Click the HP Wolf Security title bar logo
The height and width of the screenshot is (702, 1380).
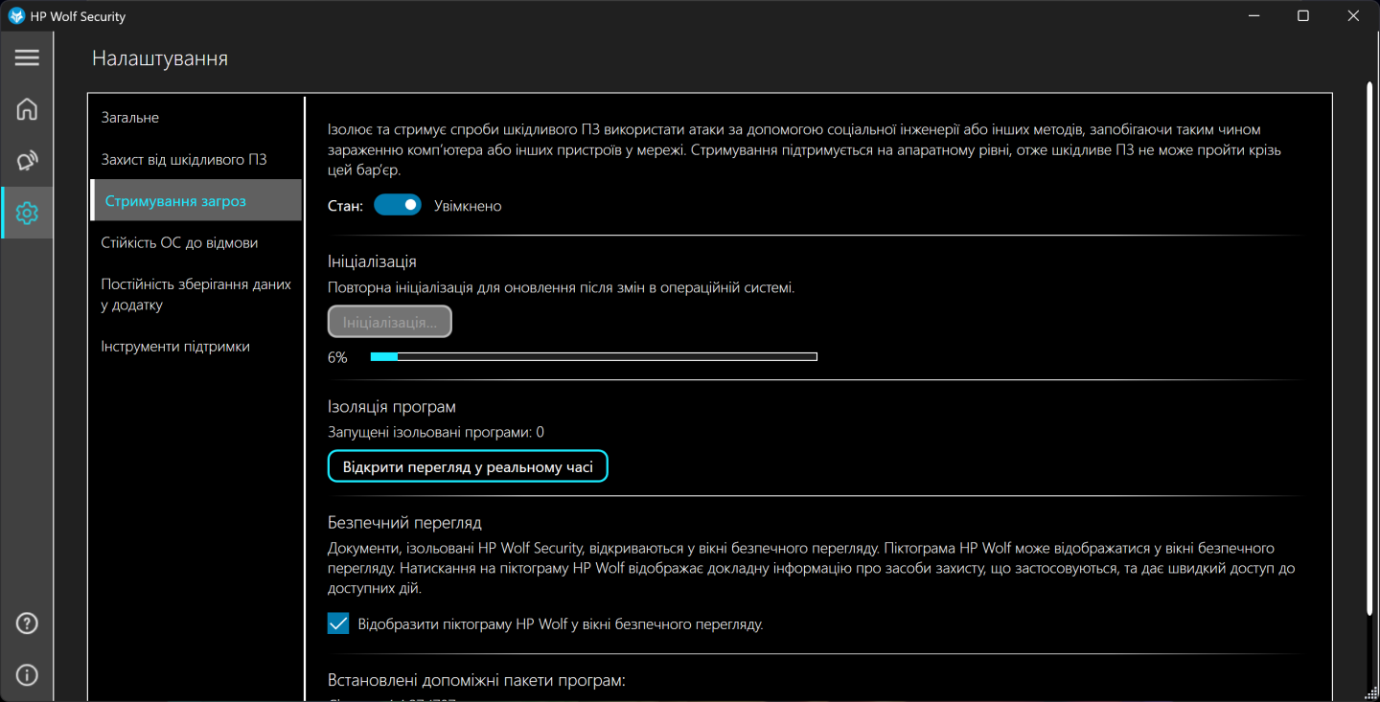tap(16, 16)
